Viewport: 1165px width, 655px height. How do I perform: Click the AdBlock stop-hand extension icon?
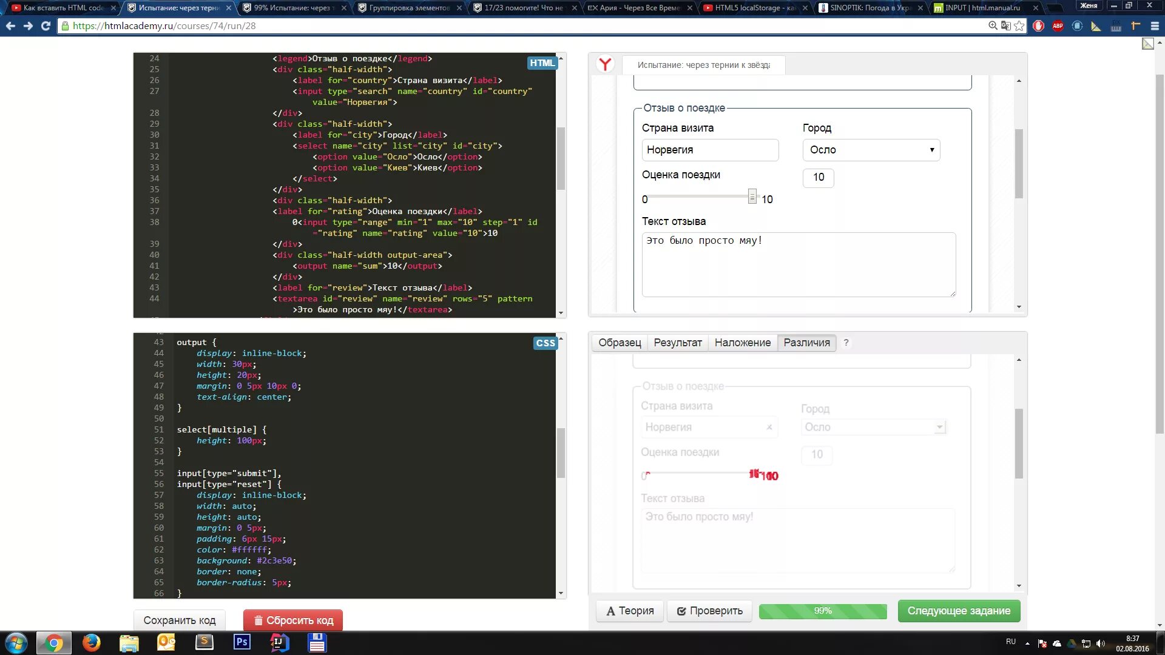point(1039,26)
